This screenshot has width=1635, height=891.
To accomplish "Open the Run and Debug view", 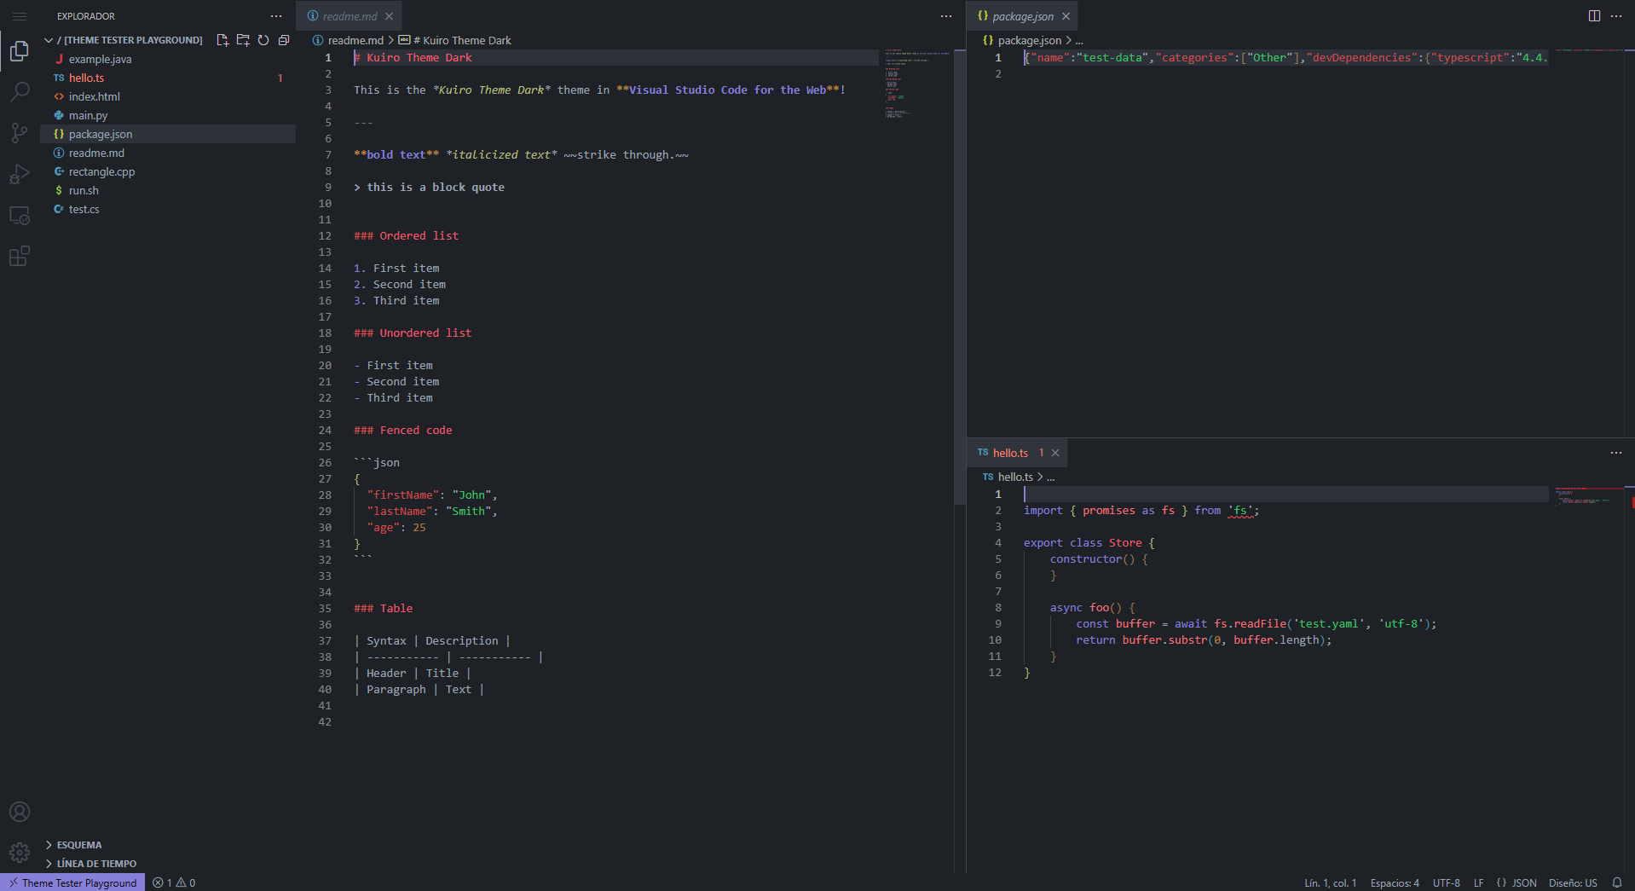I will click(20, 173).
